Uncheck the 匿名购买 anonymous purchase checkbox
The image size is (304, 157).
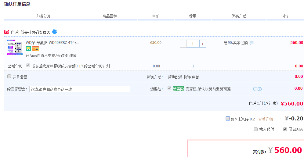pyautogui.click(x=285, y=129)
